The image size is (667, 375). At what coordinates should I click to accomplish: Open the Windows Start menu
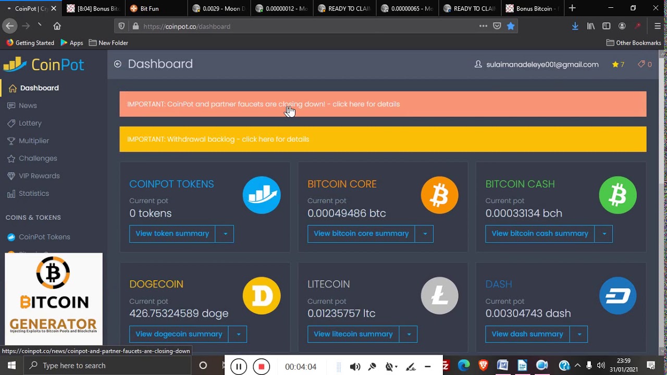[x=11, y=366]
